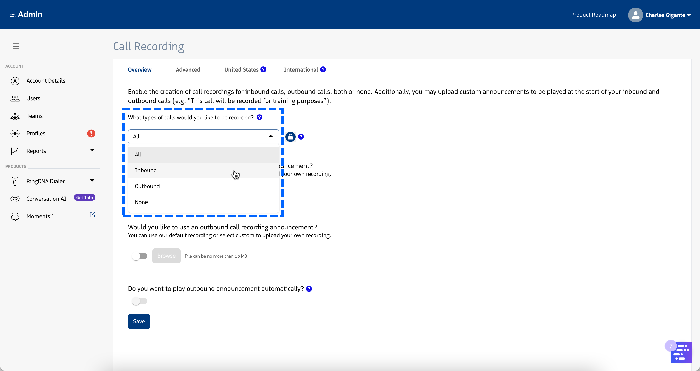Open the chat widget in bottom corner
The image size is (700, 371).
click(680, 352)
